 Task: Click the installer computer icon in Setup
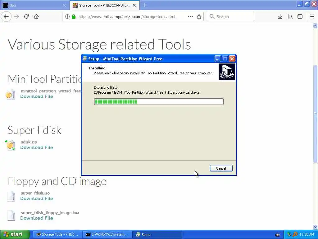pyautogui.click(x=227, y=72)
